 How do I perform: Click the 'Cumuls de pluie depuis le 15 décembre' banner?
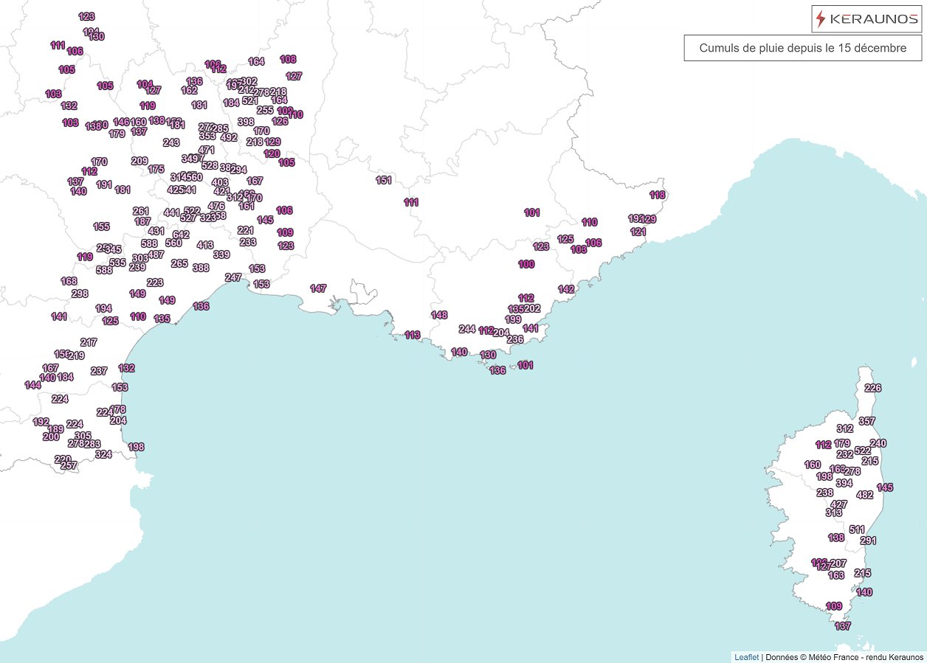(804, 47)
